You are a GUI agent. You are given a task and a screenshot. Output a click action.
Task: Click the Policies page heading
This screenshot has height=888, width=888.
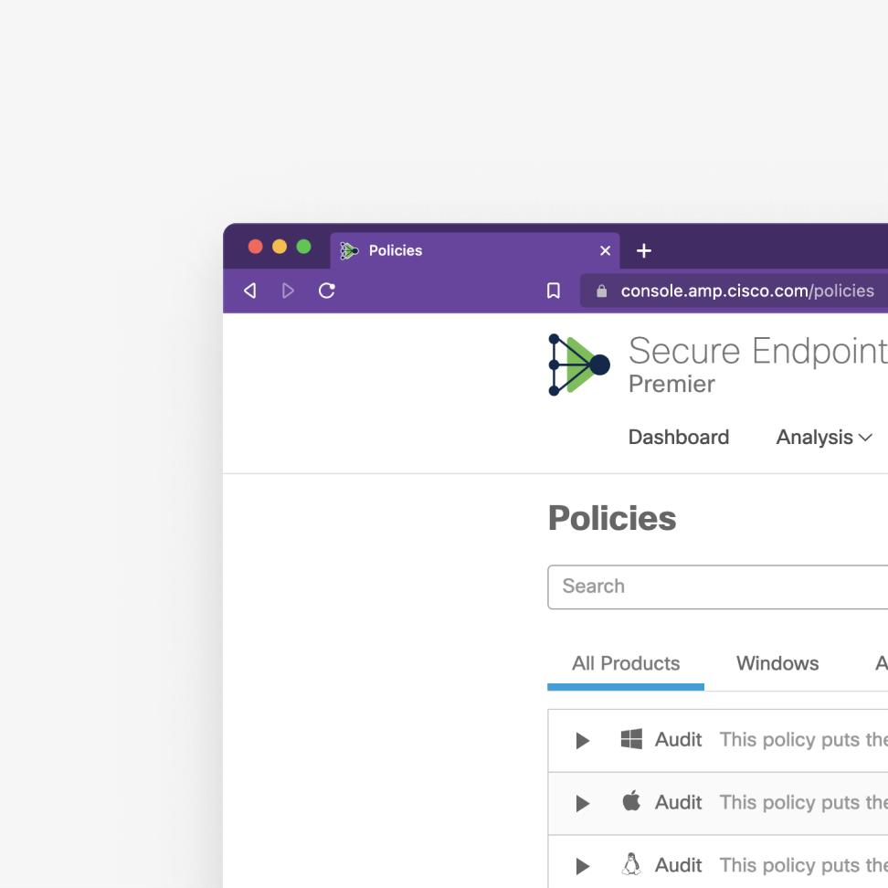tap(612, 518)
